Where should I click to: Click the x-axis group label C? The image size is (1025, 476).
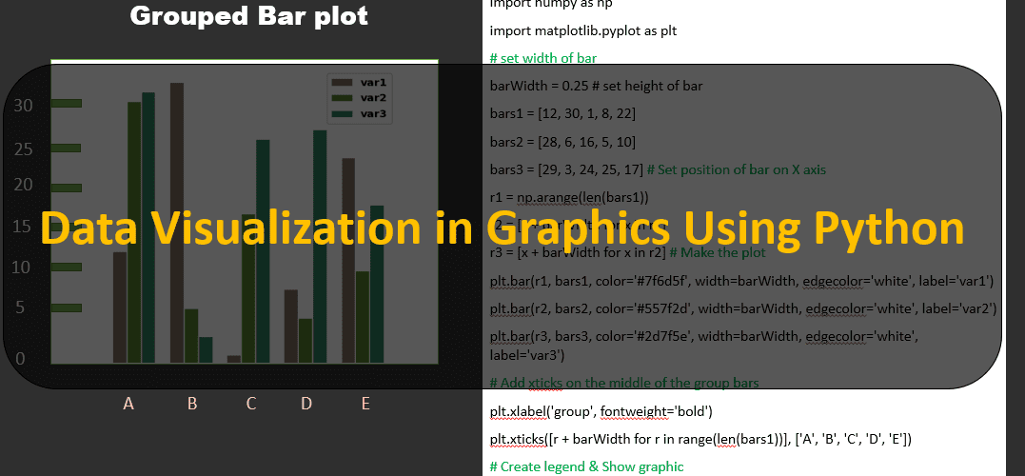coord(251,404)
